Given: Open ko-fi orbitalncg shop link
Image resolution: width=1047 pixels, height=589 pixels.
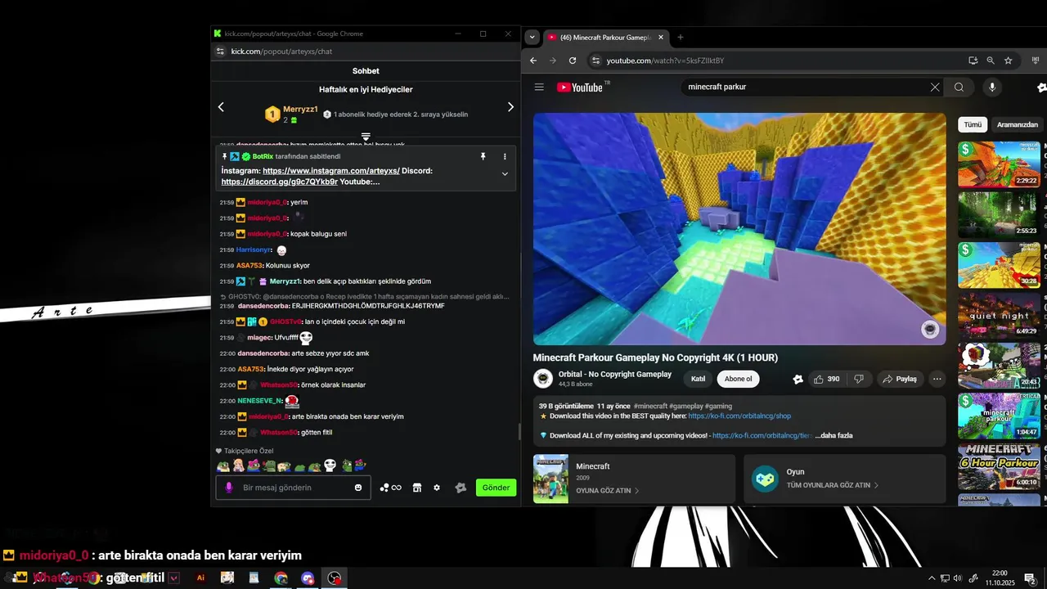Looking at the screenshot, I should pyautogui.click(x=739, y=416).
